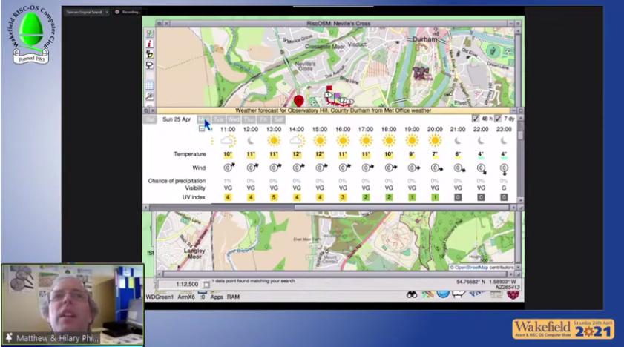The image size is (624, 347).
Task: Click the 54.76682° N coordinate readout
Action: 471,282
